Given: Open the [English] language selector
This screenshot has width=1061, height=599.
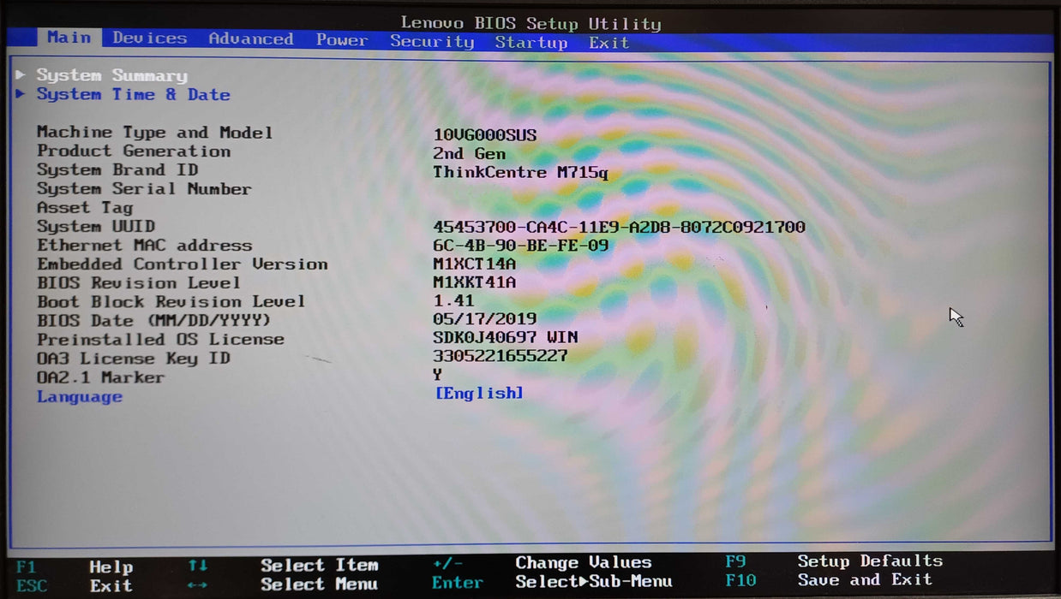Looking at the screenshot, I should [478, 393].
